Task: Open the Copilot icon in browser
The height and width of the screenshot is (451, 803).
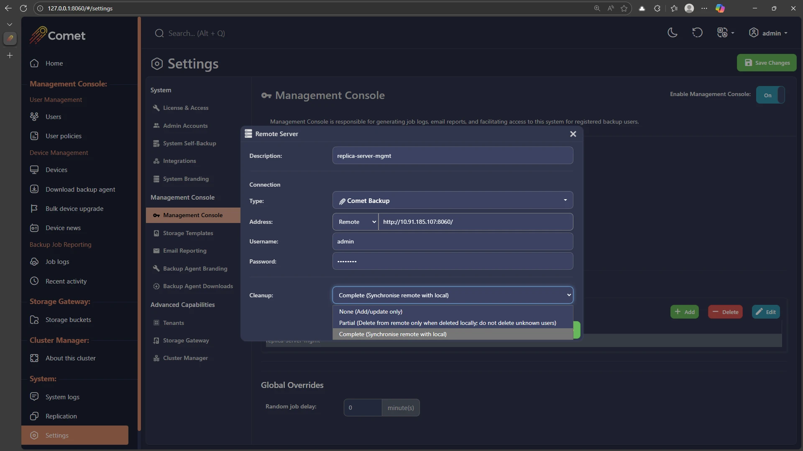Action: 720,8
